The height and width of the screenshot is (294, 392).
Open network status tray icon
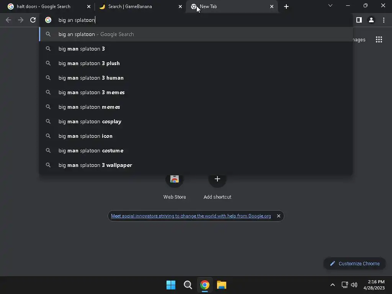[x=345, y=285]
